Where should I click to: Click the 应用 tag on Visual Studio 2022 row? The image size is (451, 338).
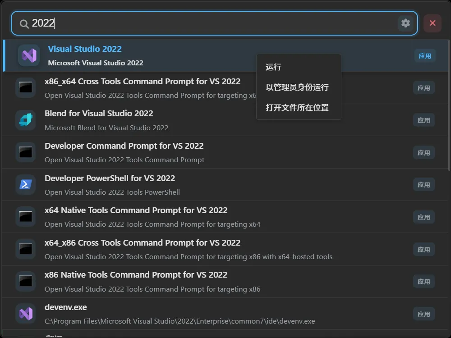tap(425, 56)
